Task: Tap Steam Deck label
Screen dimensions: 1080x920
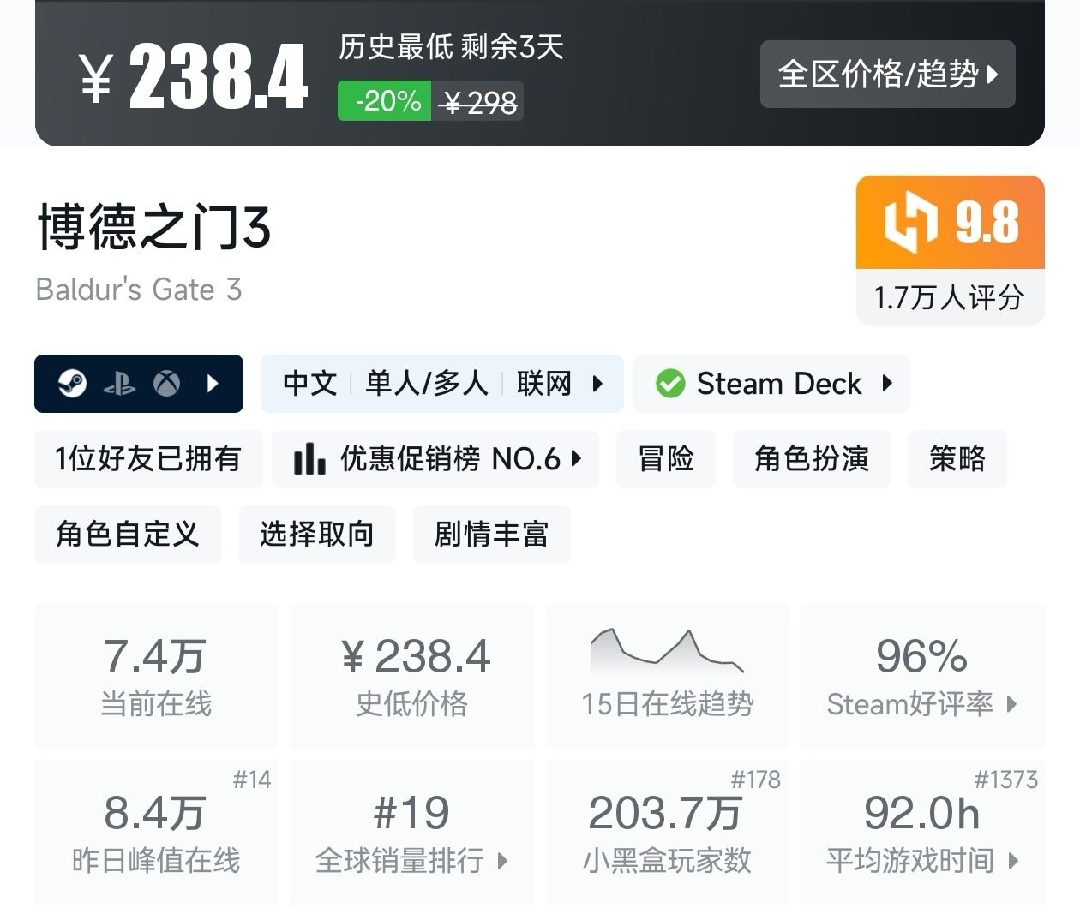Action: (778, 383)
